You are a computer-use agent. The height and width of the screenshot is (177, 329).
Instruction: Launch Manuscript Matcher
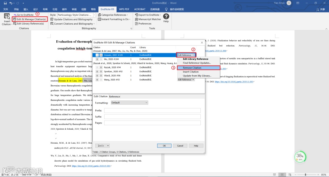tap(148, 19)
